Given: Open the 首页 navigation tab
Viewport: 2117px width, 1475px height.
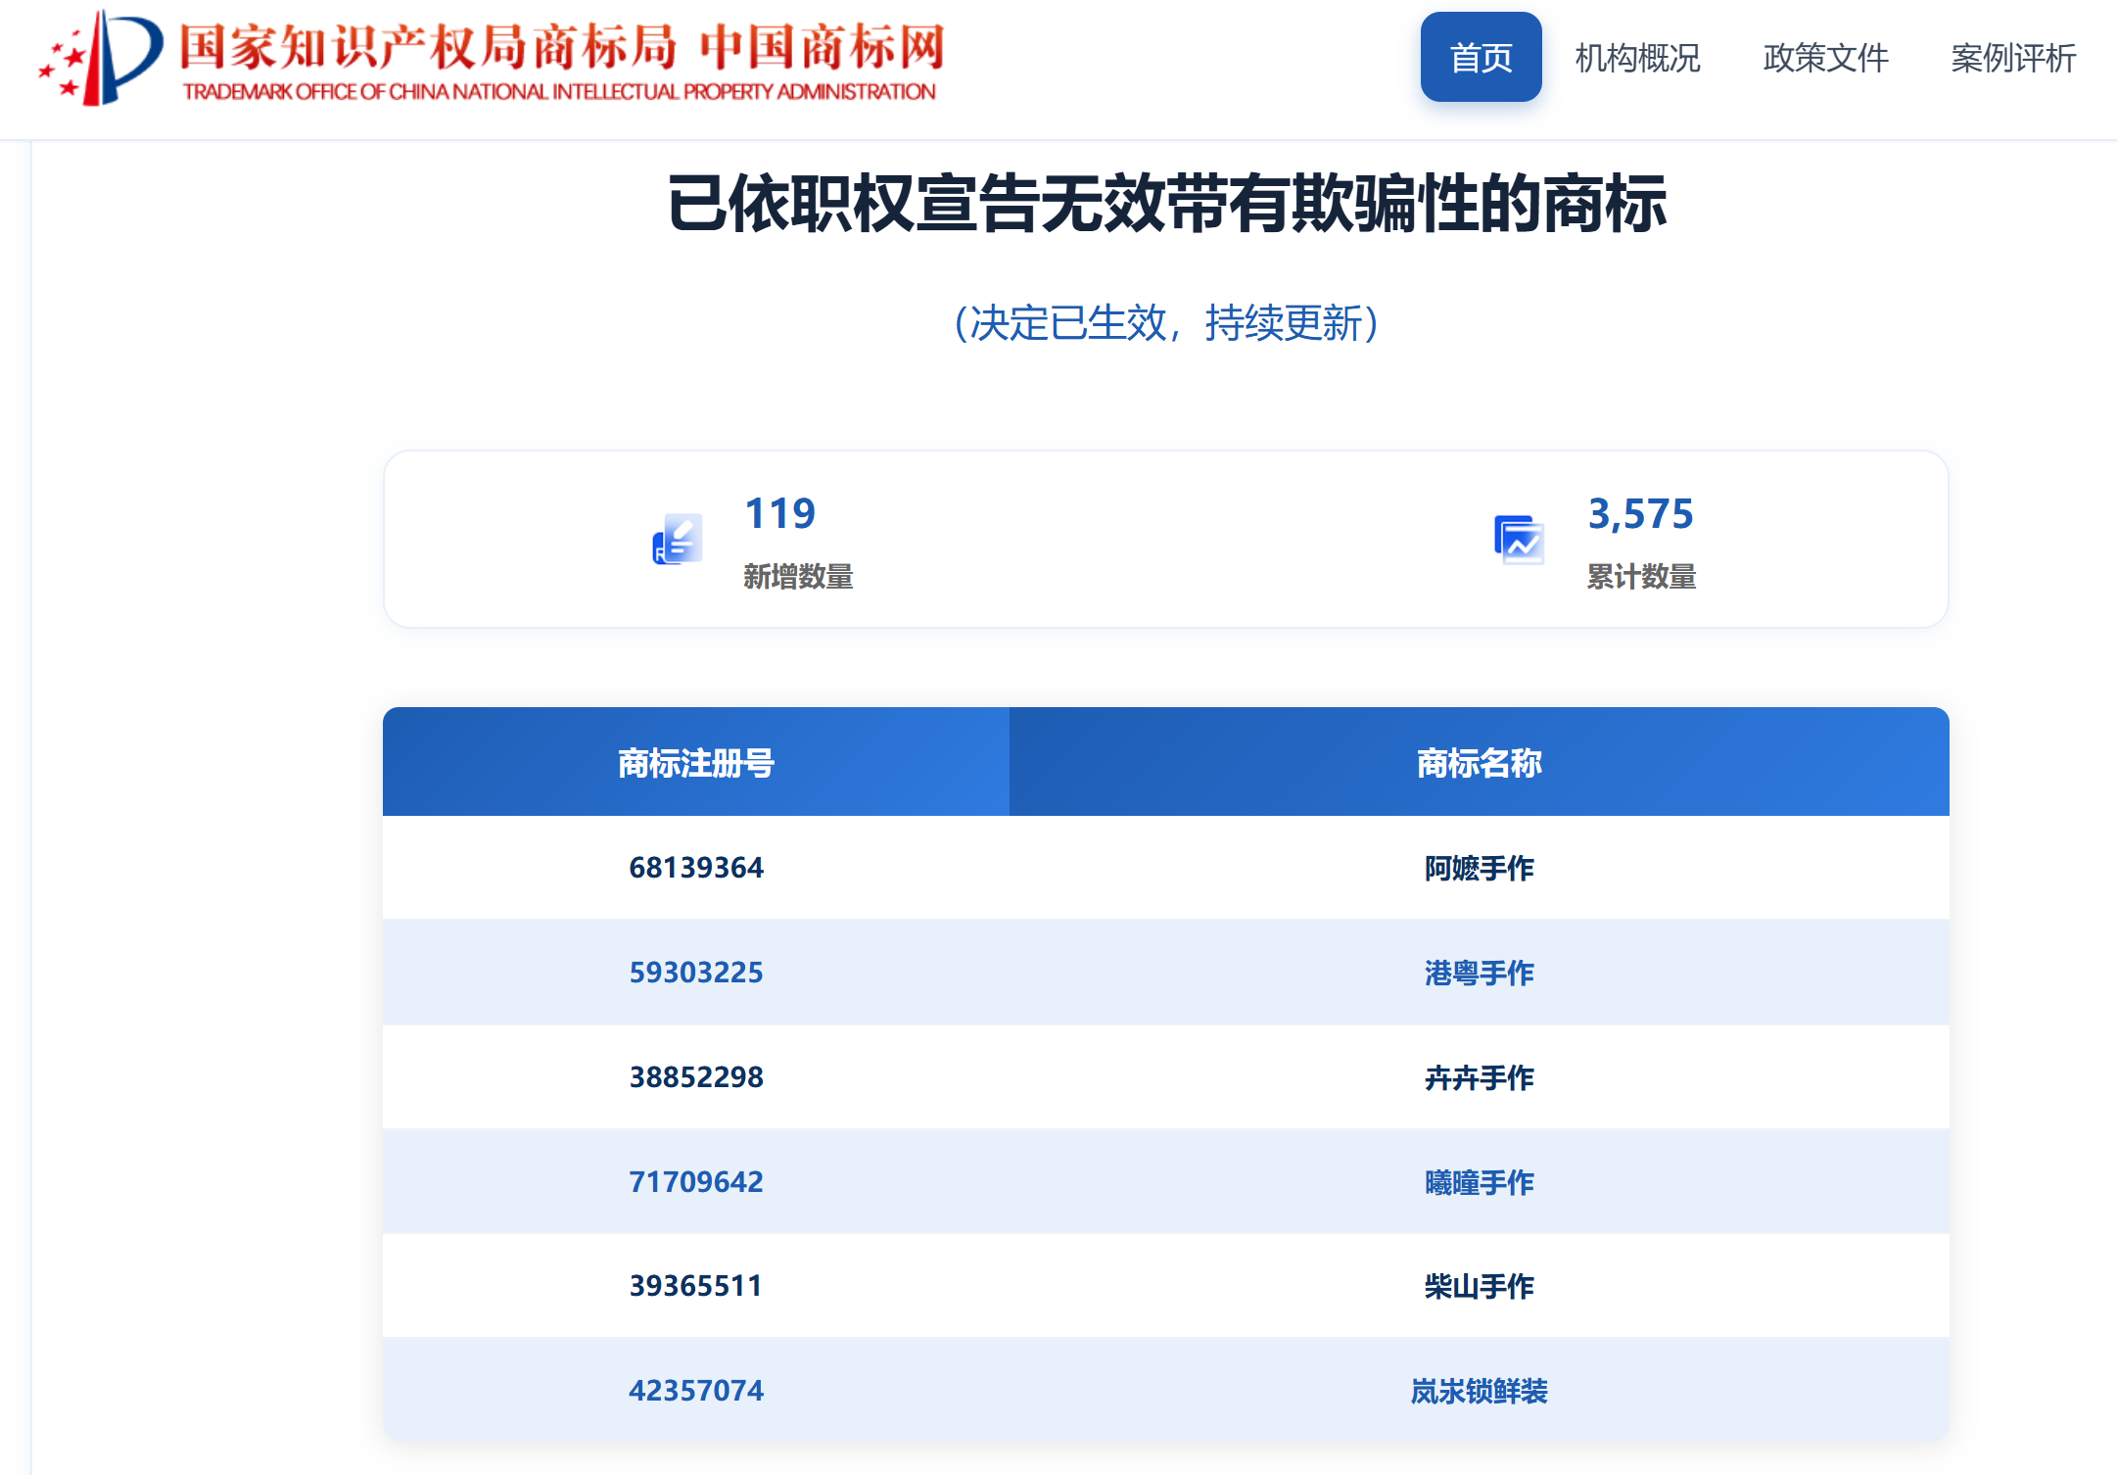Looking at the screenshot, I should (x=1481, y=57).
